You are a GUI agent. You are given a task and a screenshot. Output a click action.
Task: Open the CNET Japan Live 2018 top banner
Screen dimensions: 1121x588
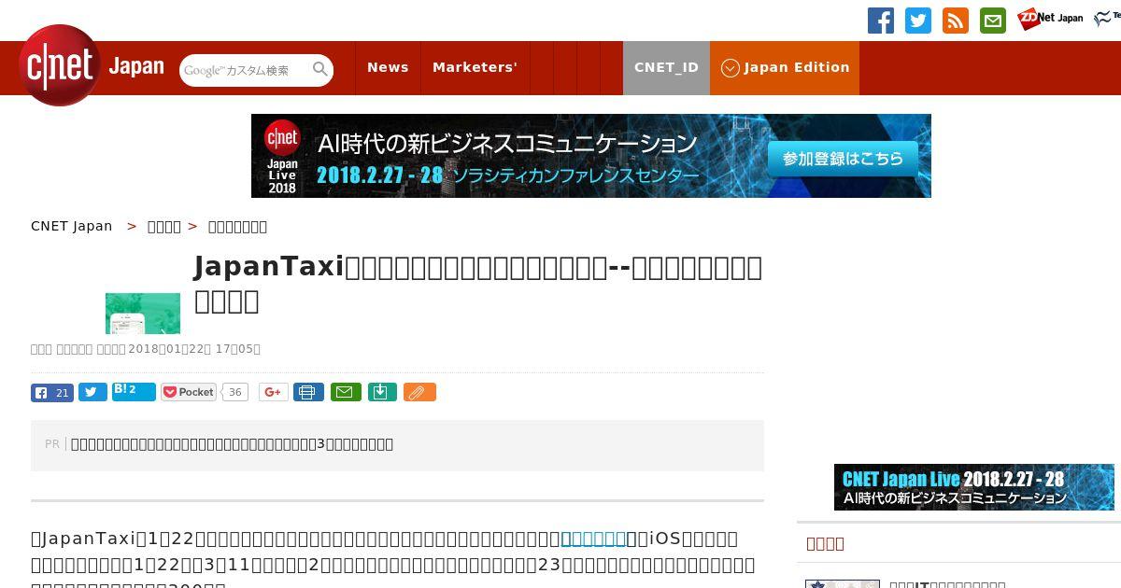coord(591,156)
